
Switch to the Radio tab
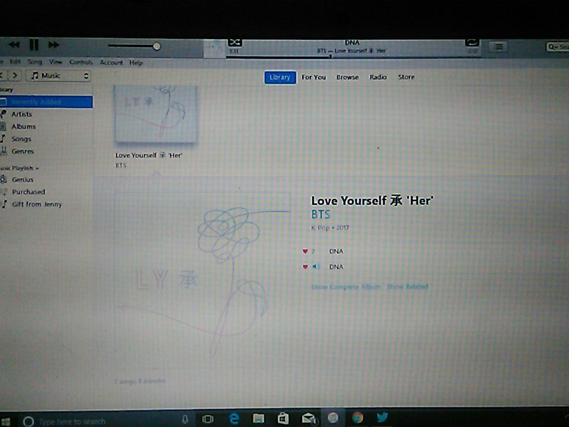click(x=378, y=77)
